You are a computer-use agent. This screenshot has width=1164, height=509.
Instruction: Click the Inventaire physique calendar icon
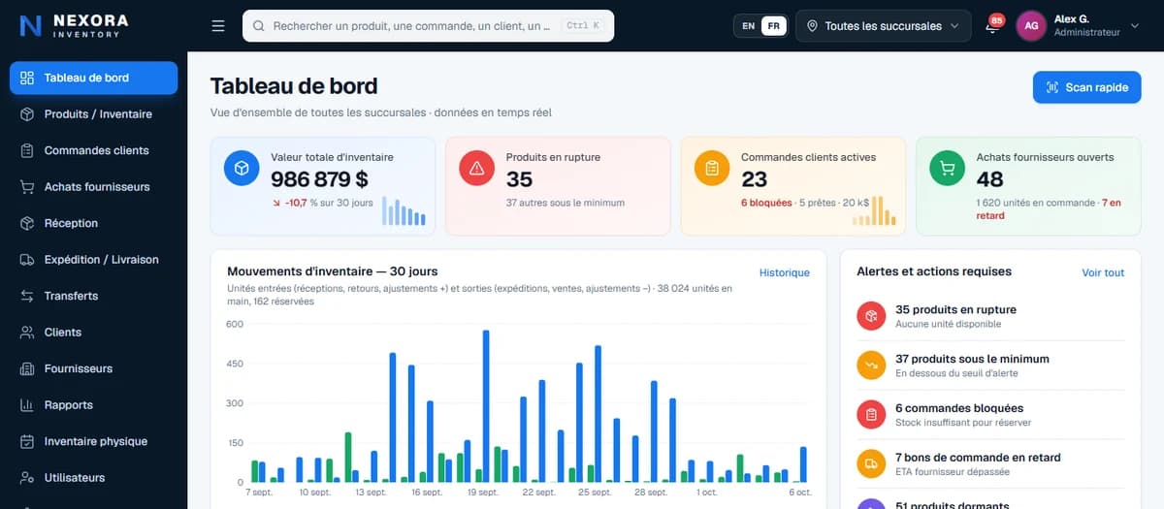[x=27, y=441]
